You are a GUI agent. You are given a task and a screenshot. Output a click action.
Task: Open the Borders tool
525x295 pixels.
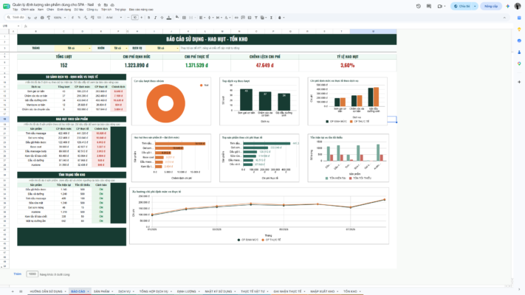point(184,18)
